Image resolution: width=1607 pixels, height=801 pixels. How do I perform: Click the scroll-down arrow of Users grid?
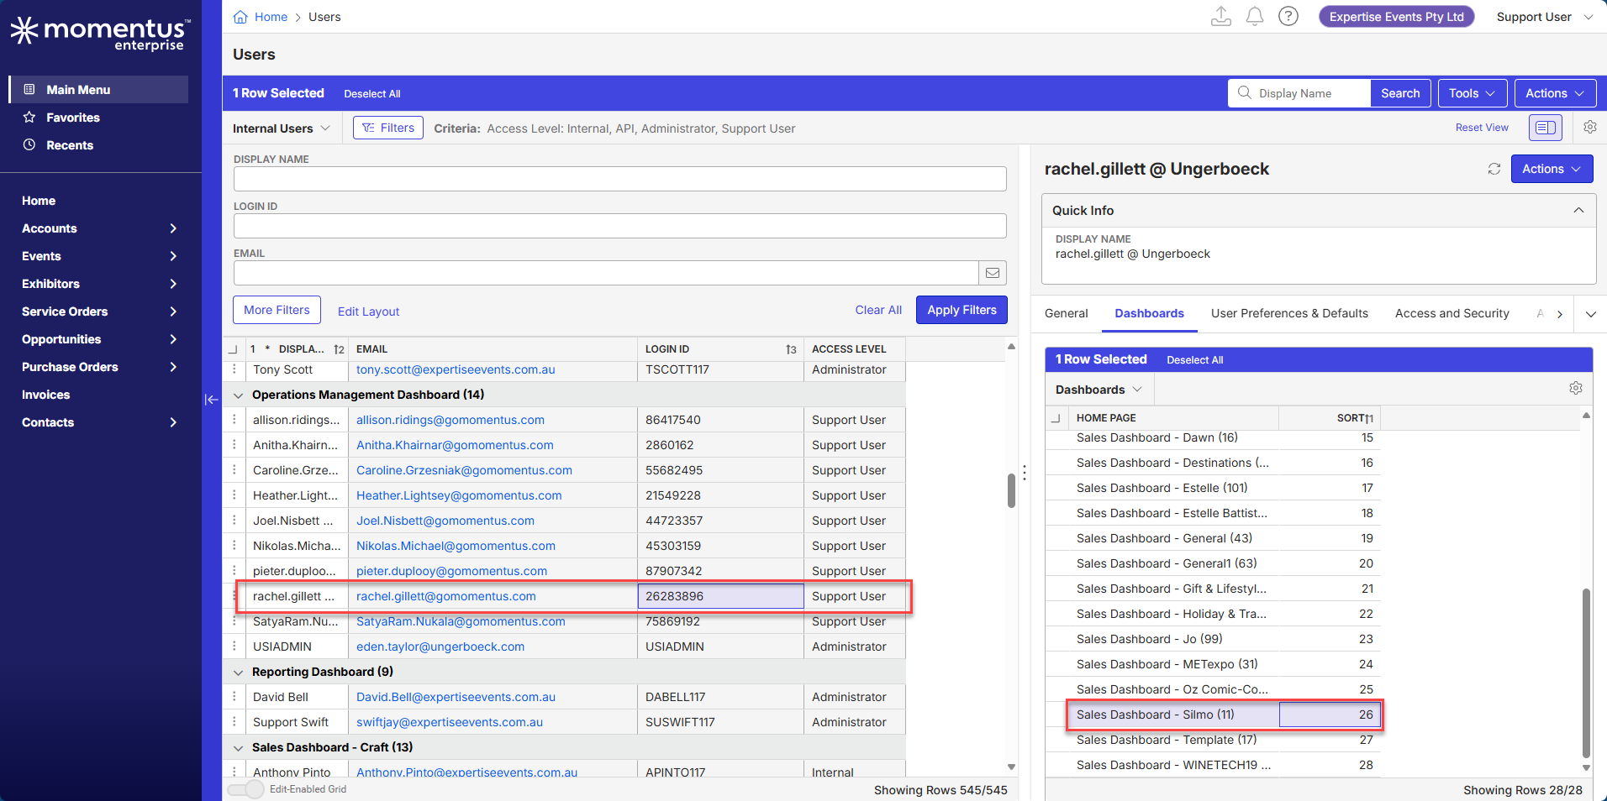(x=1011, y=767)
